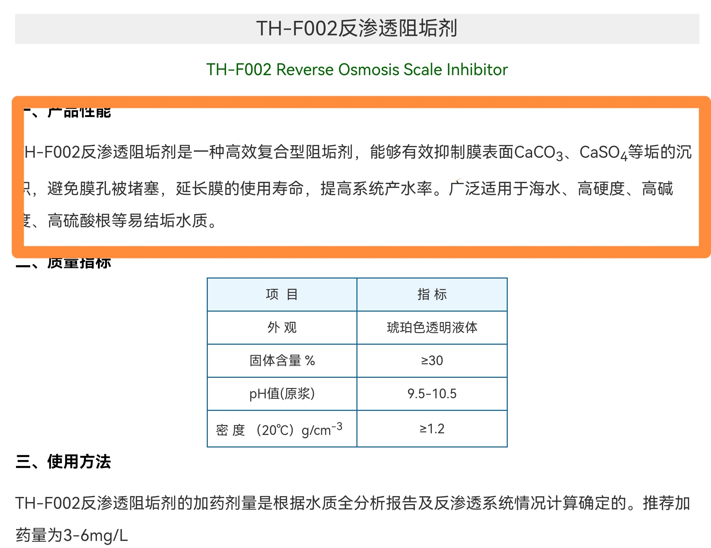This screenshot has width=711, height=548.
Task: Click the orange highlight border frame
Action: [x=358, y=102]
